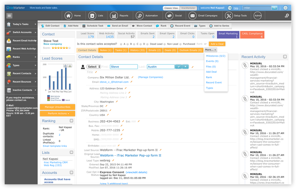Select sales accepted rank A radio
Viewport: 296px width, 189px height.
[x=121, y=44]
